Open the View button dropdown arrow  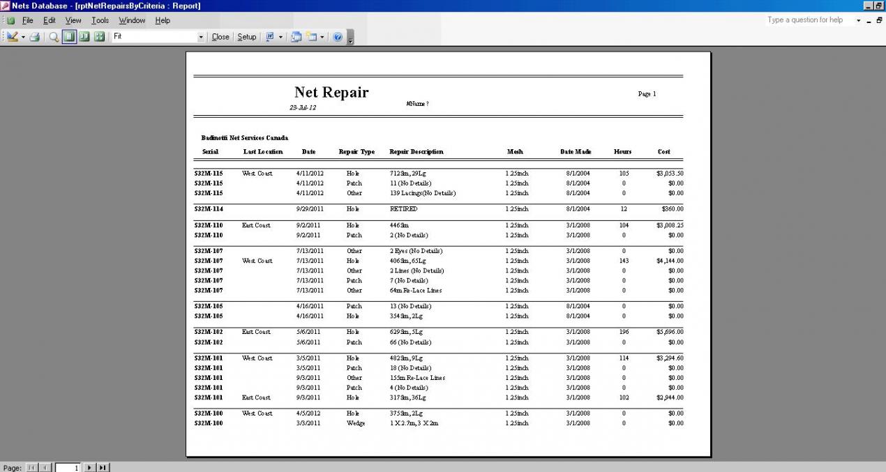23,37
